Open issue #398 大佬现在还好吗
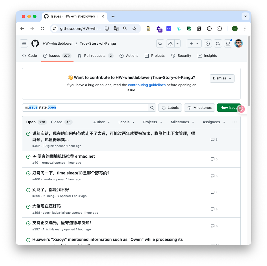Viewport: 267px width, 266px height. click(47, 206)
